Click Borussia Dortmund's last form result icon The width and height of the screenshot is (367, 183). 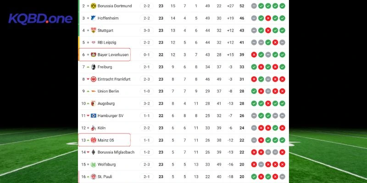[x=283, y=6]
